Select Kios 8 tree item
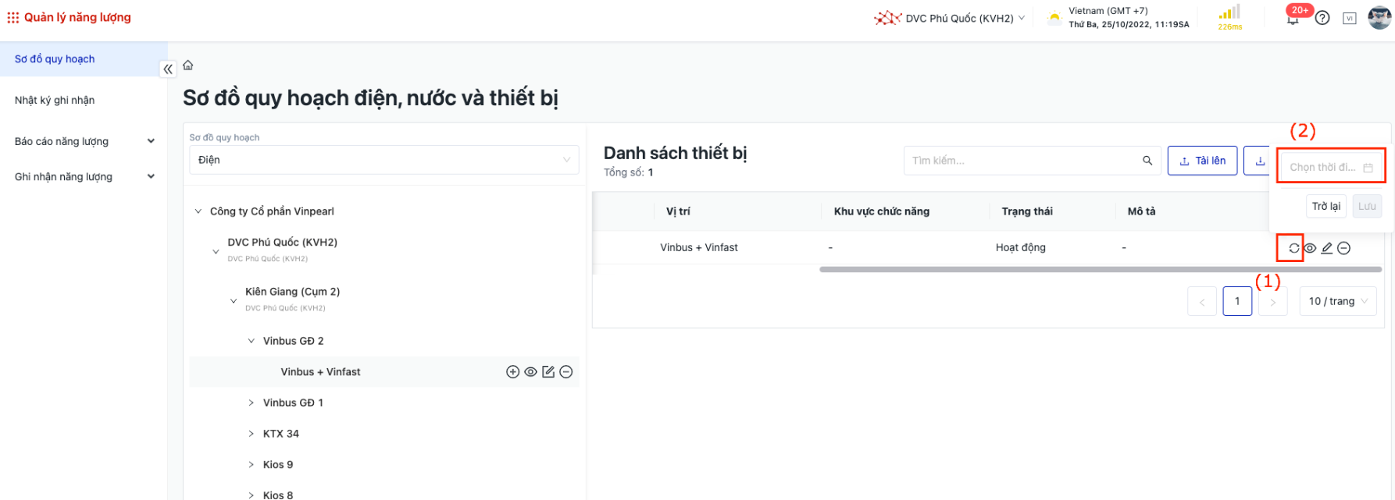The width and height of the screenshot is (1395, 500). [x=278, y=495]
